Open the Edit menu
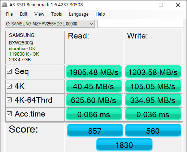The width and height of the screenshot is (187, 152). (24, 14)
